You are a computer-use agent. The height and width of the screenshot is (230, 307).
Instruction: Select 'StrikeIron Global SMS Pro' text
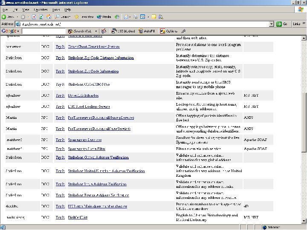(x=89, y=84)
